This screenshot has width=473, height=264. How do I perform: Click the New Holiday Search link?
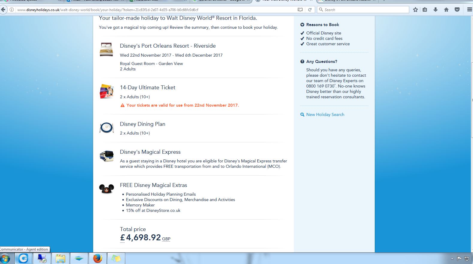coord(325,114)
